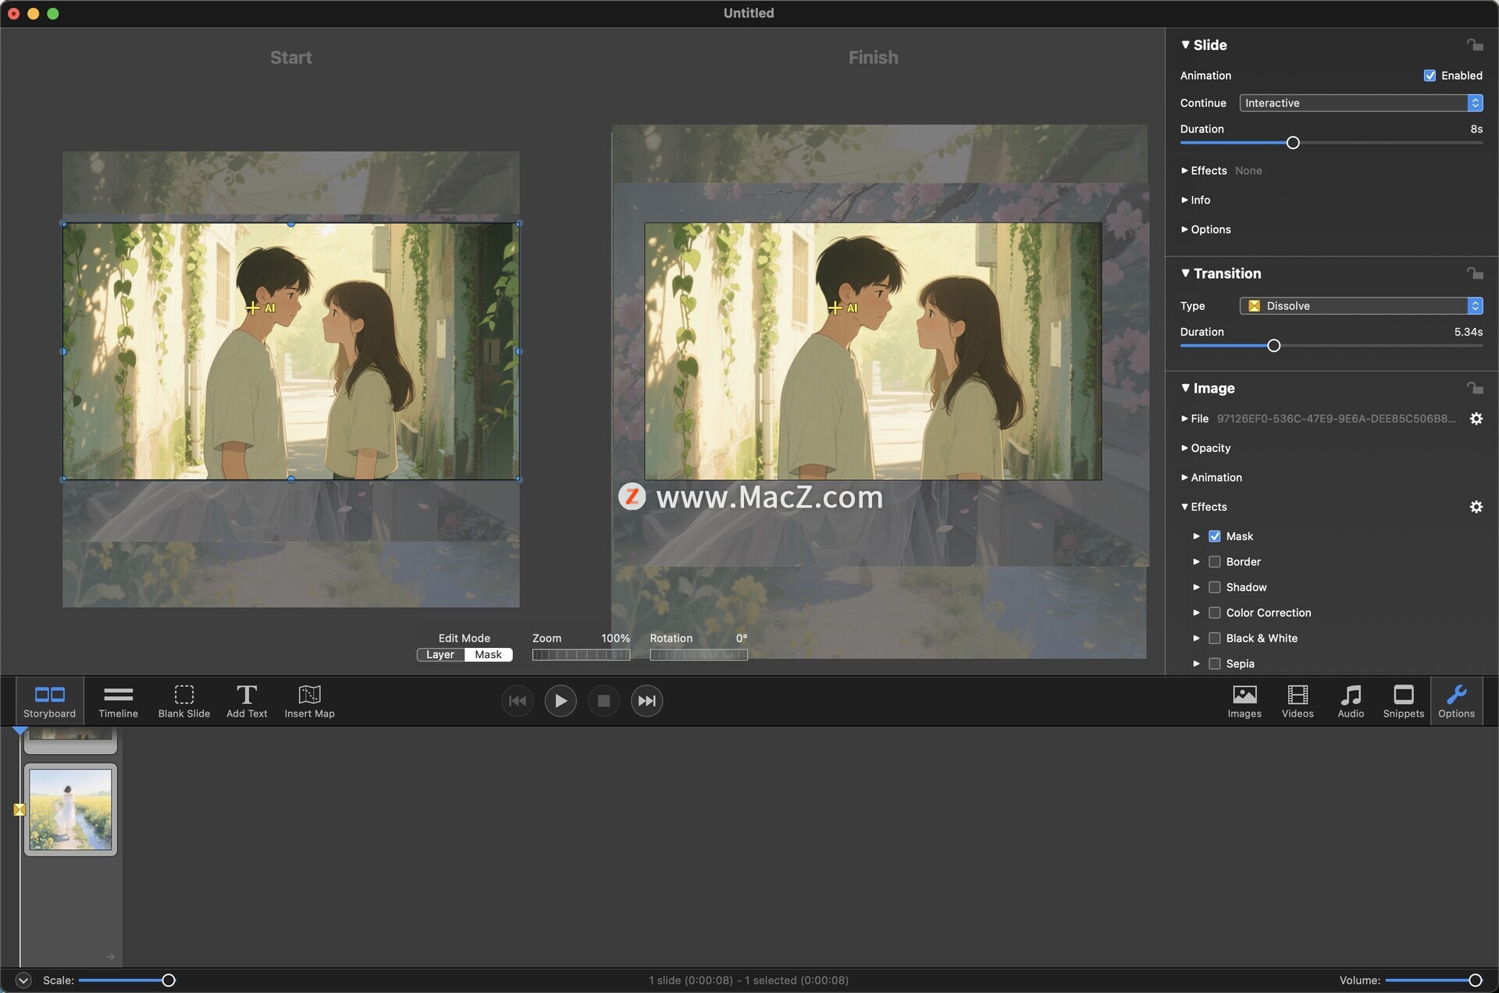Click the top-center mask handle in Start preview

(291, 224)
